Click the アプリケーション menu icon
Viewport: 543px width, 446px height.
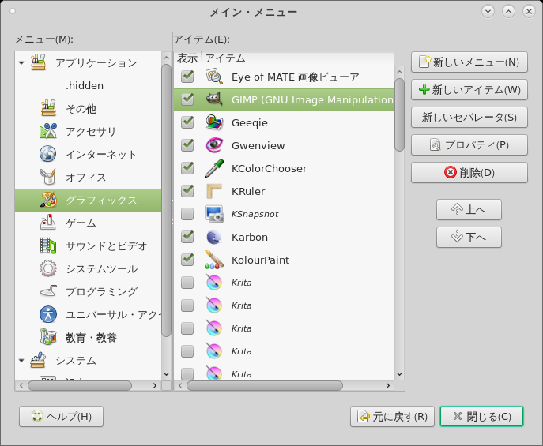pos(38,62)
